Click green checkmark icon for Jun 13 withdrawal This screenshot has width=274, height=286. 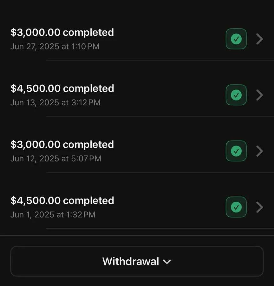coord(236,95)
